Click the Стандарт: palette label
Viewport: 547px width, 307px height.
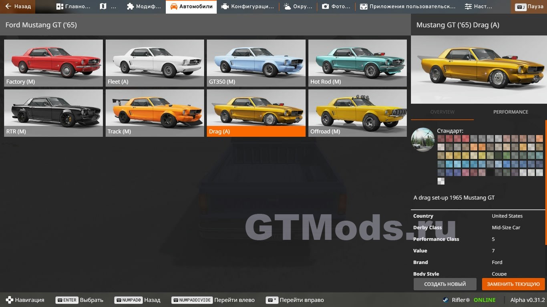click(x=450, y=131)
